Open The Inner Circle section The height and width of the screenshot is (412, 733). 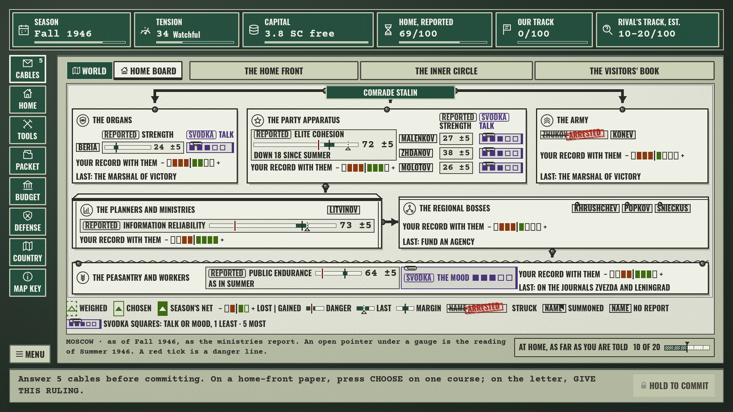446,71
